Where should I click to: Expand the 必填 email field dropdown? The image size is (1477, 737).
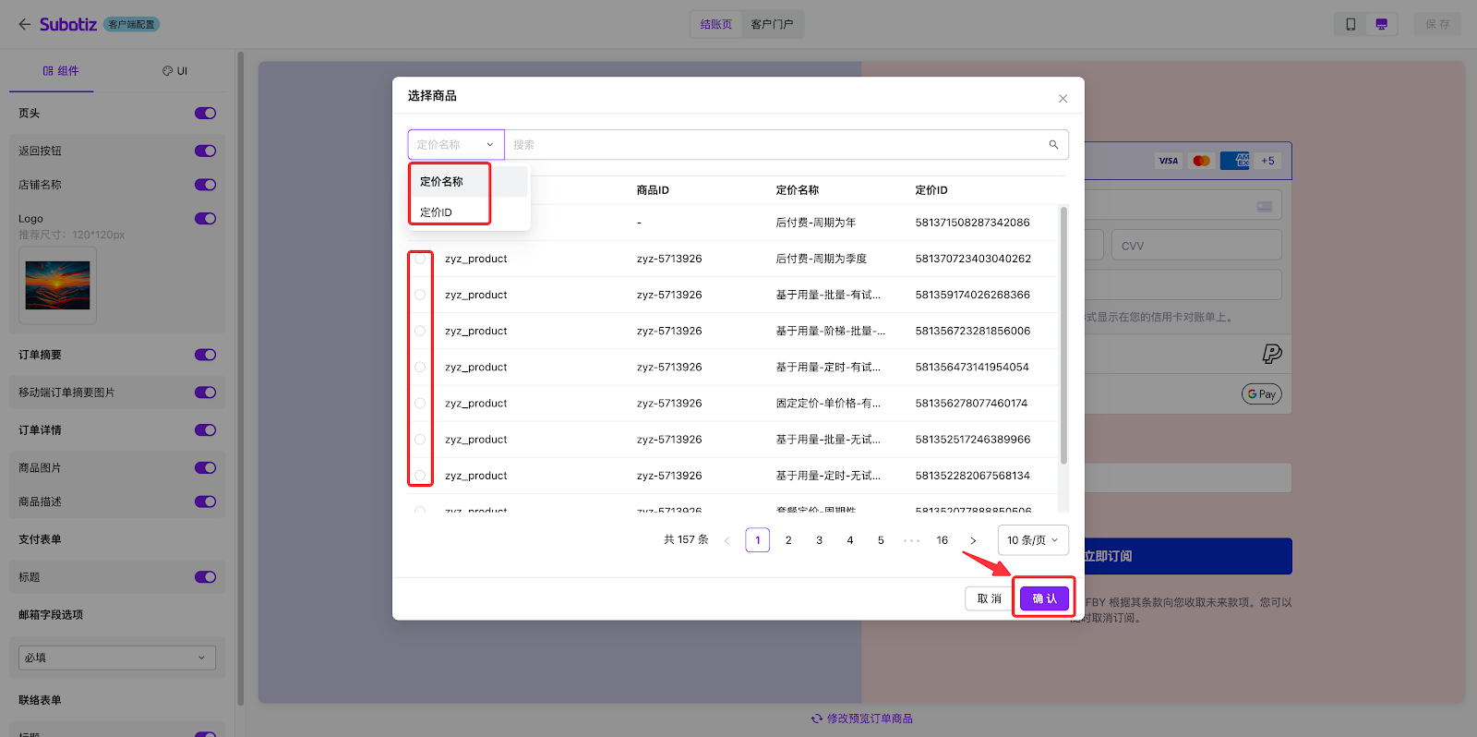117,658
